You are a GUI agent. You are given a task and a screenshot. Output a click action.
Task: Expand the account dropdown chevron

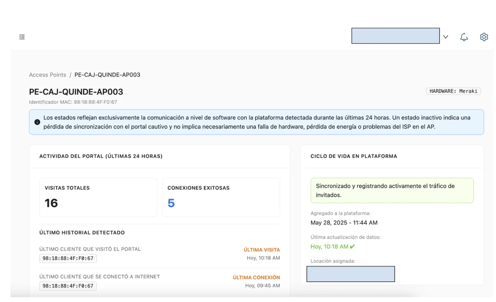pyautogui.click(x=445, y=37)
